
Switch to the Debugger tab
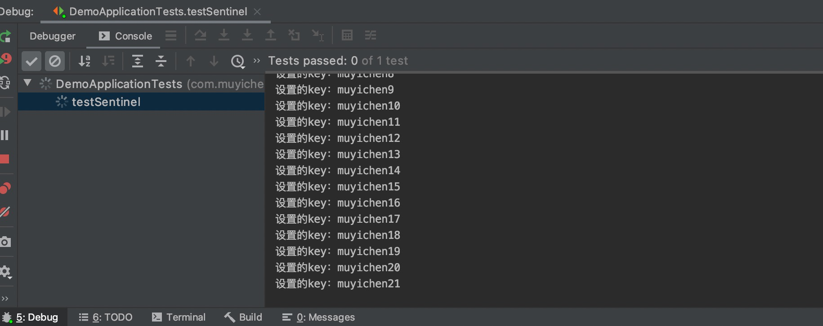52,36
